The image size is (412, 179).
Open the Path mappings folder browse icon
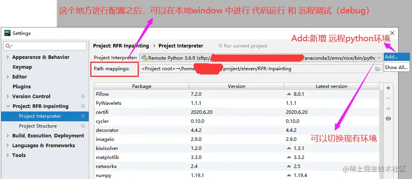[378, 69]
